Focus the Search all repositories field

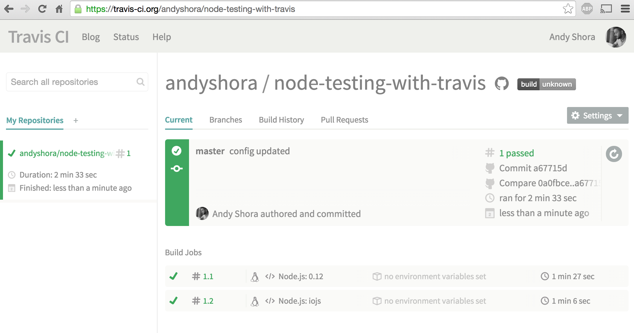pyautogui.click(x=72, y=82)
